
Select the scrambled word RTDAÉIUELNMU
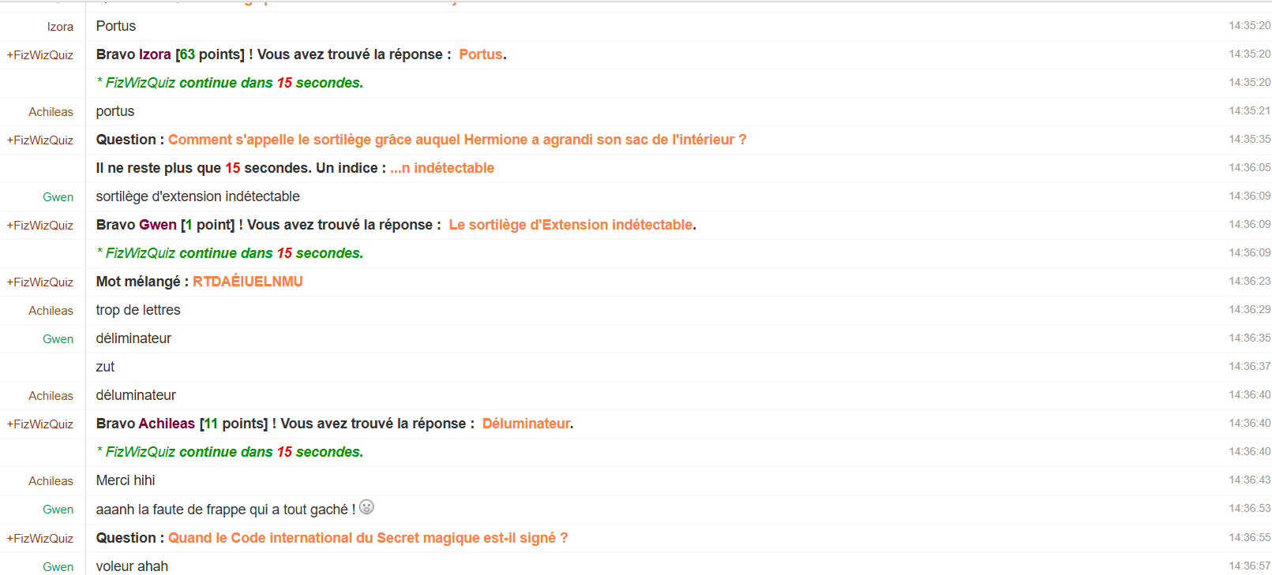pyautogui.click(x=248, y=282)
